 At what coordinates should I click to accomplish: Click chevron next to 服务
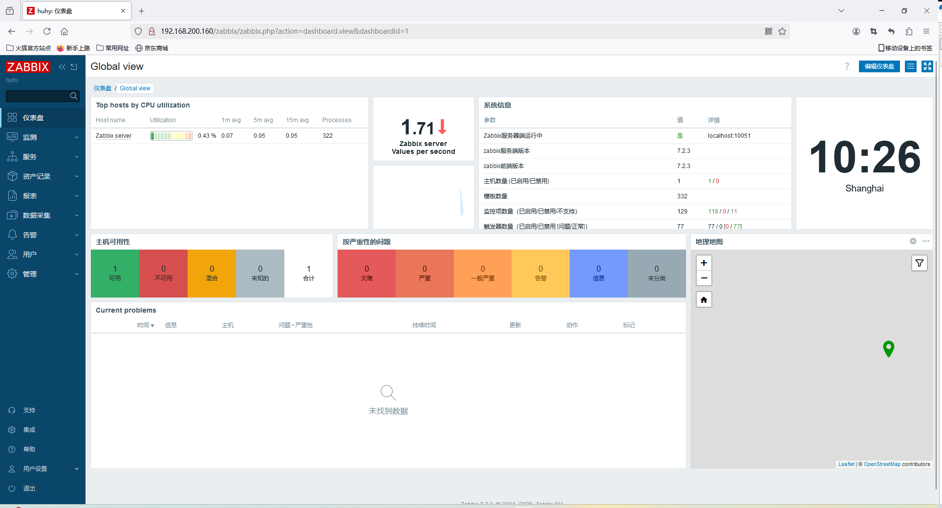(x=77, y=157)
